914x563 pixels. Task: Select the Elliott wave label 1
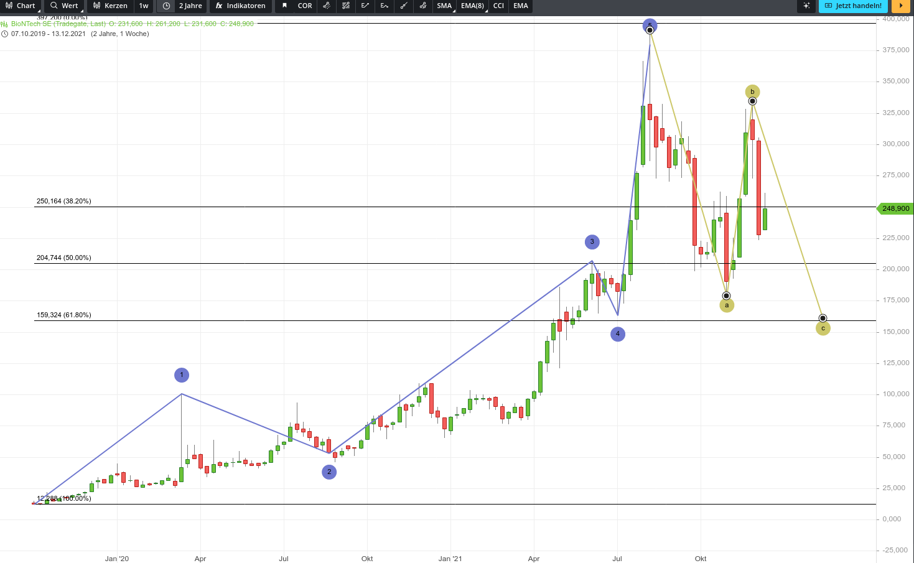pyautogui.click(x=182, y=375)
